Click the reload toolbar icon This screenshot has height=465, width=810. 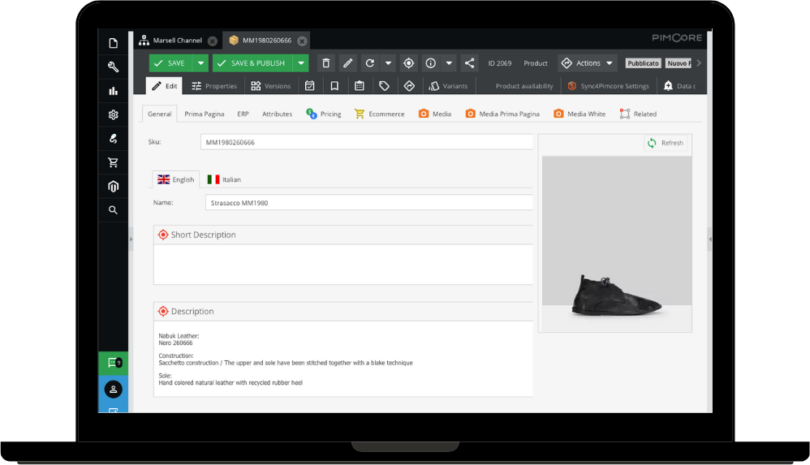pyautogui.click(x=369, y=63)
